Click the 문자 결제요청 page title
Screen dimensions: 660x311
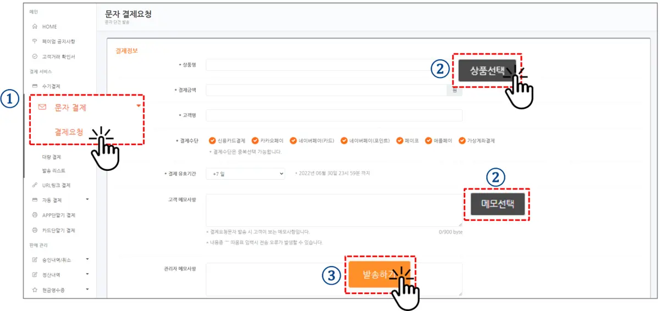click(127, 14)
